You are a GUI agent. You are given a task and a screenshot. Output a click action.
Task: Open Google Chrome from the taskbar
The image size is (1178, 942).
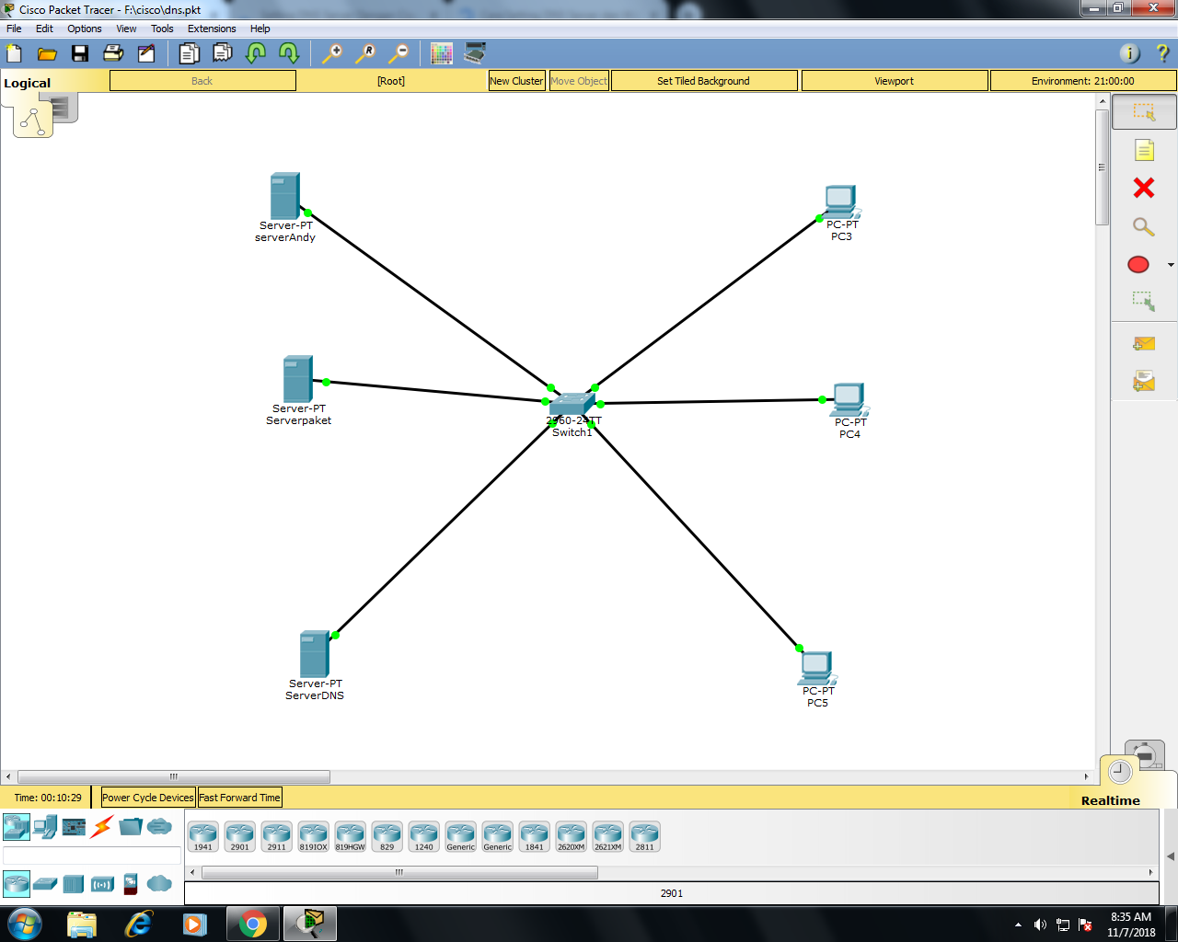(x=252, y=924)
